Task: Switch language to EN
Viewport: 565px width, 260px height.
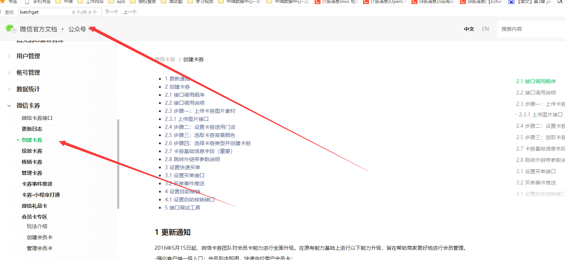Action: [485, 29]
